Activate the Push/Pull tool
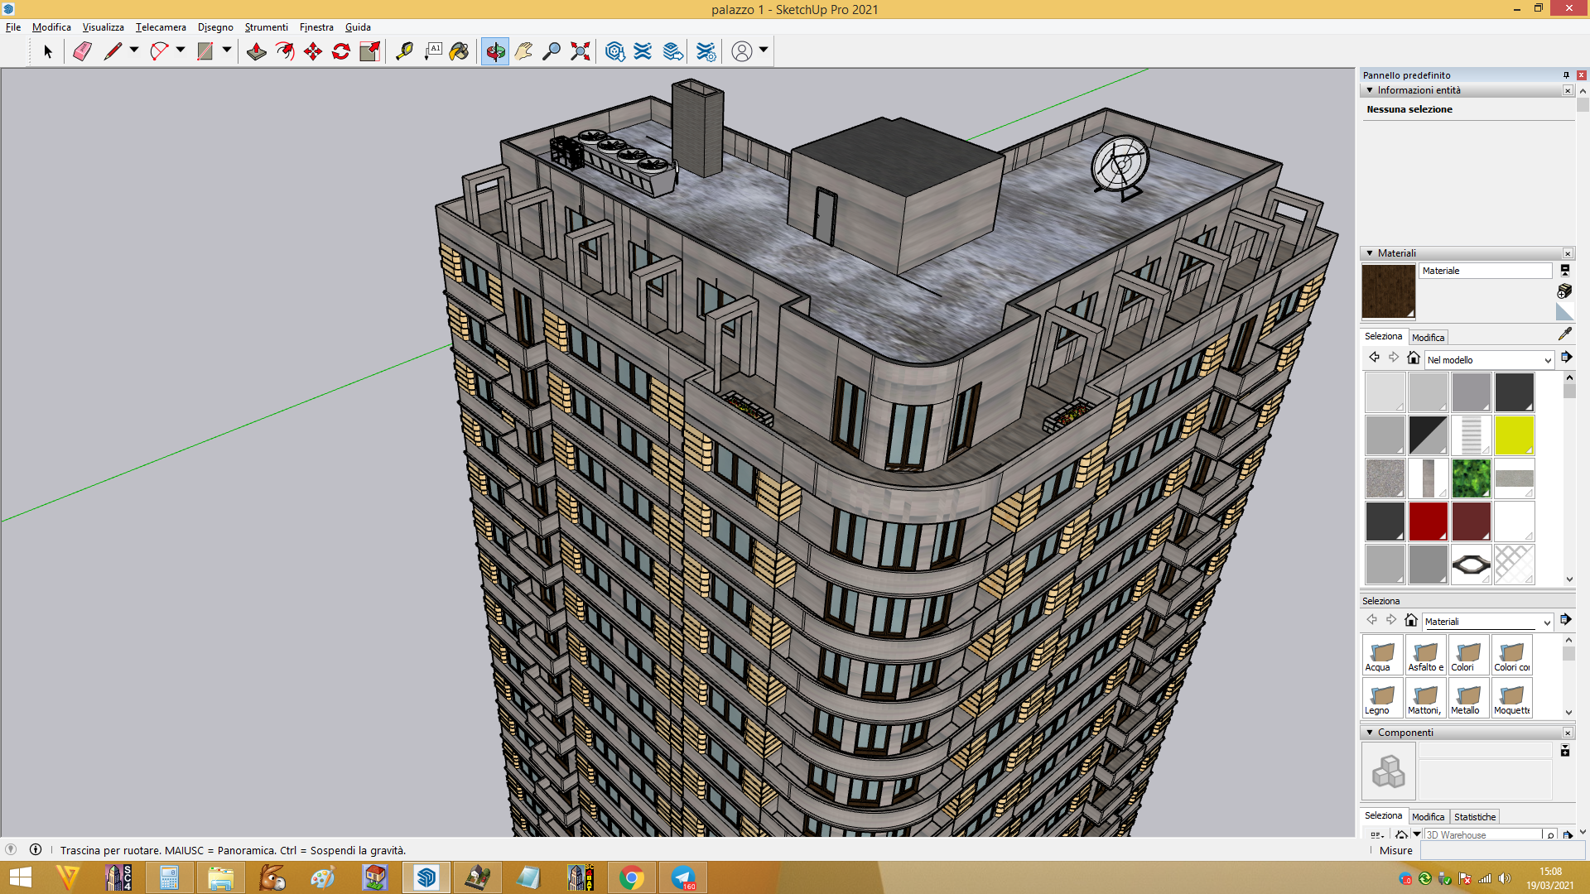This screenshot has width=1590, height=894. pyautogui.click(x=256, y=51)
